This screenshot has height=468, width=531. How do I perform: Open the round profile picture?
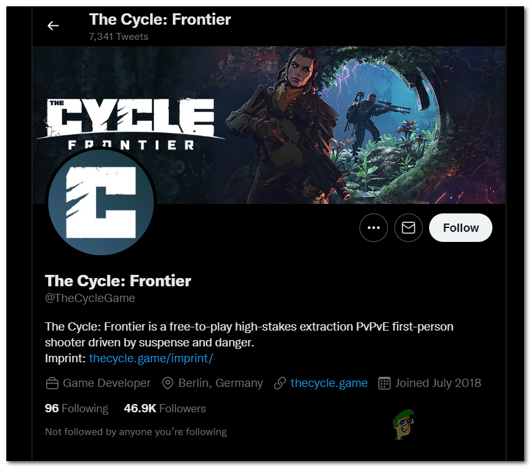[x=101, y=202]
